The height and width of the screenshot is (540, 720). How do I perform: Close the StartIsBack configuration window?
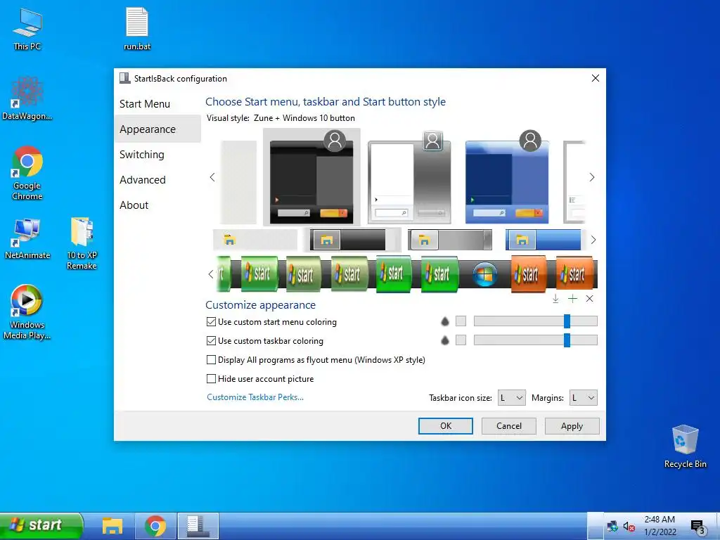pos(596,79)
